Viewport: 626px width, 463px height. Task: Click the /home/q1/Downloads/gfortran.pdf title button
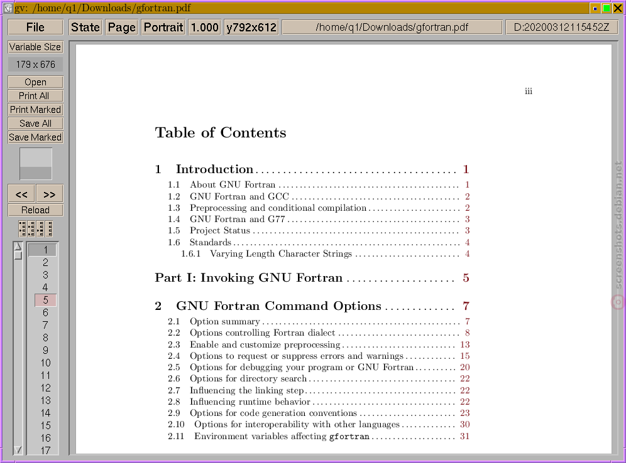tap(392, 27)
